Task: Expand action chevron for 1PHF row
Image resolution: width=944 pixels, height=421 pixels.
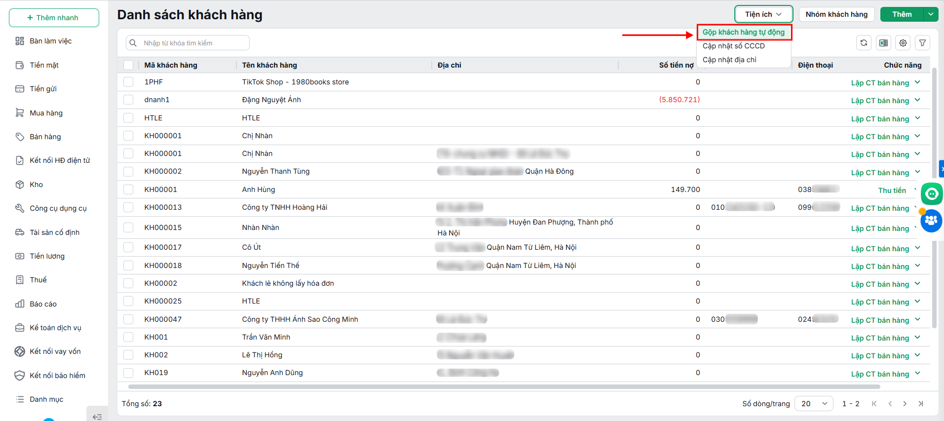Action: click(x=917, y=82)
